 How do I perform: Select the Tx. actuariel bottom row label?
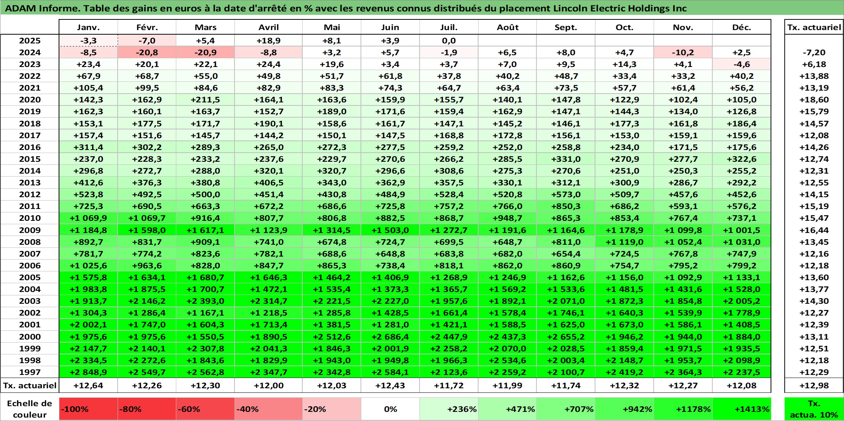30,386
